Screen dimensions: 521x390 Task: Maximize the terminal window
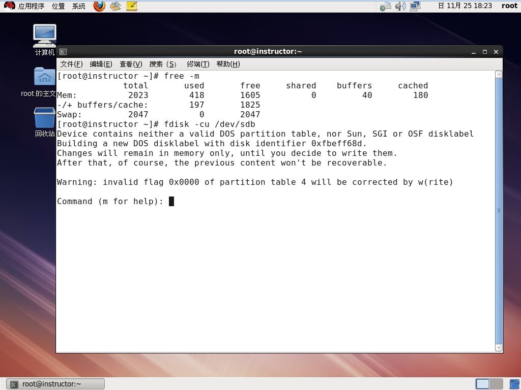pos(485,52)
